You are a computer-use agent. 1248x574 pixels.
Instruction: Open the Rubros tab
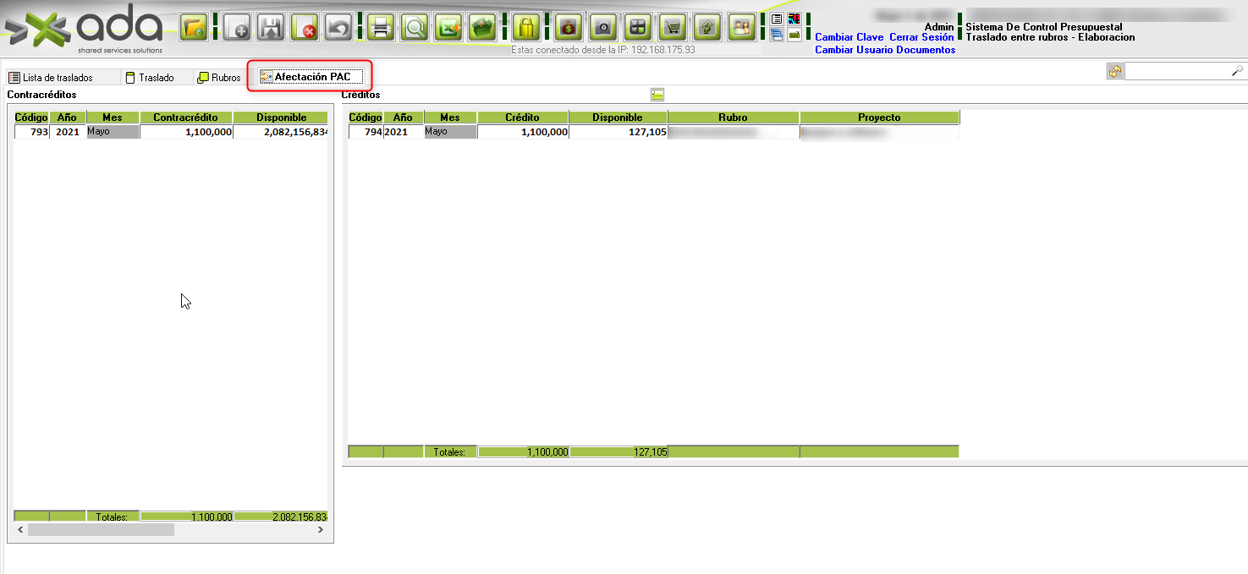tap(219, 78)
